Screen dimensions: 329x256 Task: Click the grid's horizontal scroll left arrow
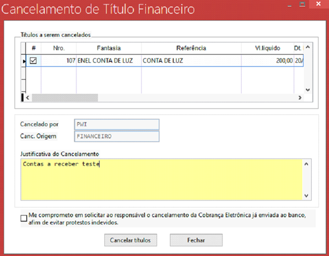pyautogui.click(x=28, y=98)
